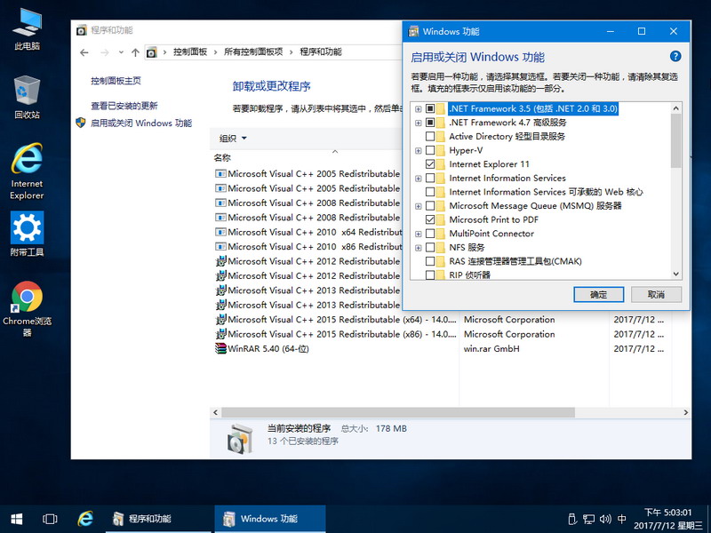Uncheck Internet Explorer 11 feature
Image resolution: width=711 pixels, height=533 pixels.
point(430,164)
